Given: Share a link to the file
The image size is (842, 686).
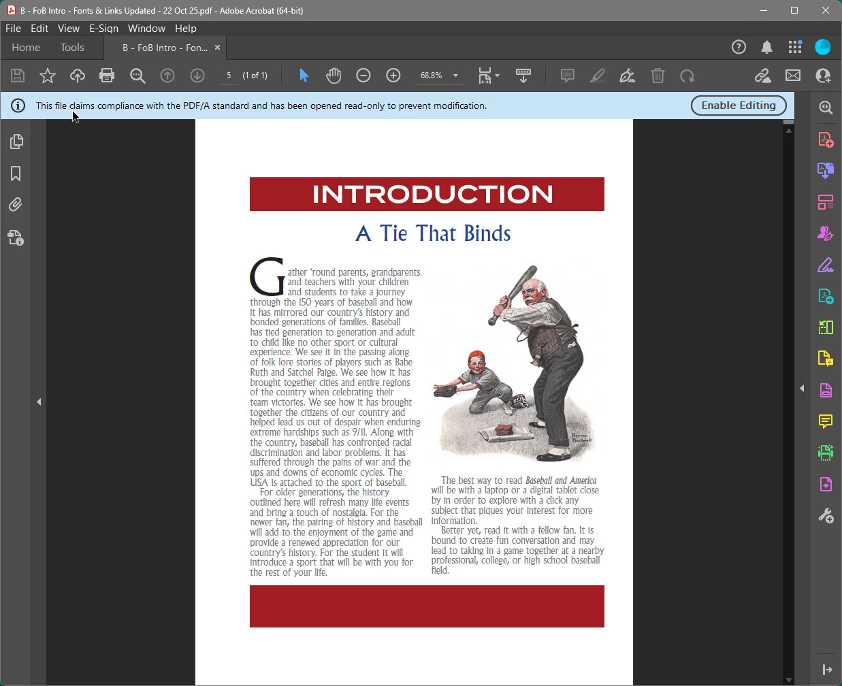Looking at the screenshot, I should (762, 76).
